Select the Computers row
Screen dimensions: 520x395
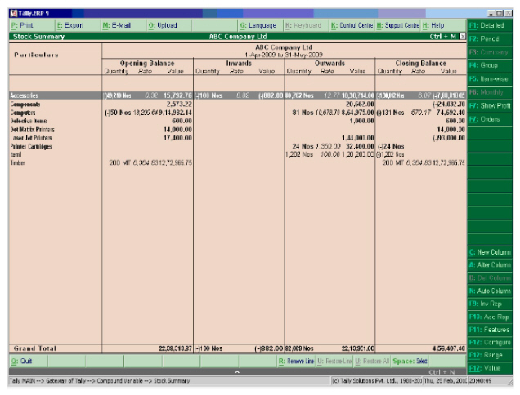[x=237, y=113]
